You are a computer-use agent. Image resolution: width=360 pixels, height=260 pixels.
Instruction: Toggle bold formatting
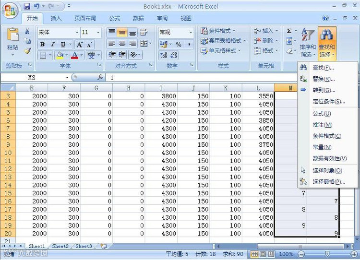[x=42, y=44]
